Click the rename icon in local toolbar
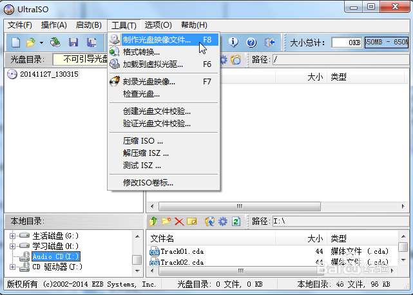The height and width of the screenshot is (295, 413). pyautogui.click(x=192, y=222)
